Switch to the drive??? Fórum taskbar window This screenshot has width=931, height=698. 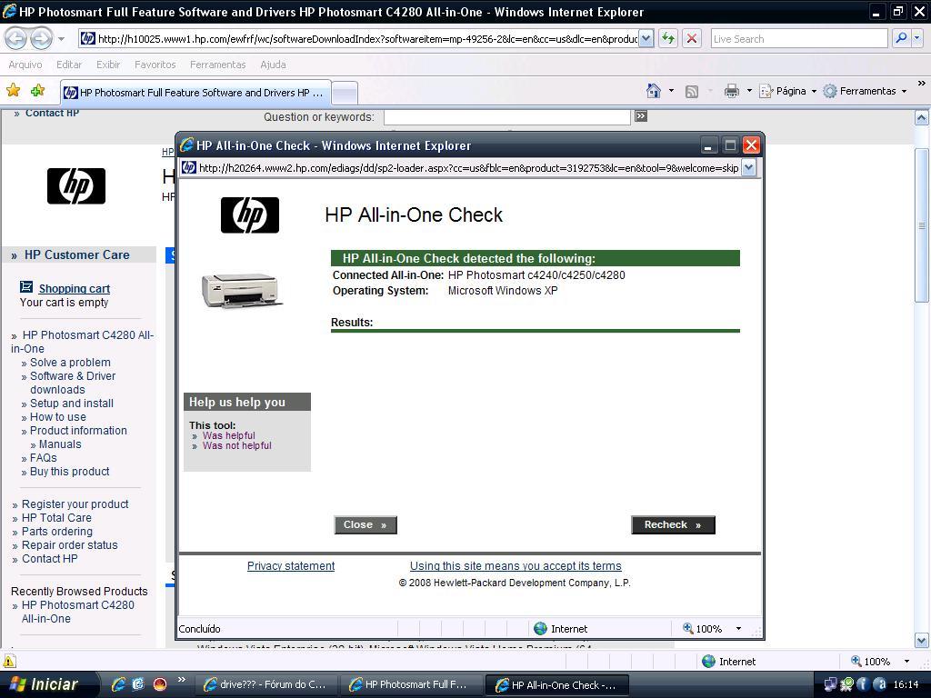tap(267, 684)
